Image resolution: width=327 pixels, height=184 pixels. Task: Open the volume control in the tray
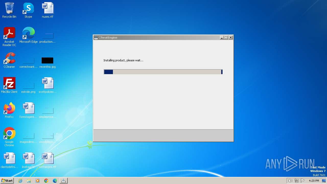click(290, 181)
